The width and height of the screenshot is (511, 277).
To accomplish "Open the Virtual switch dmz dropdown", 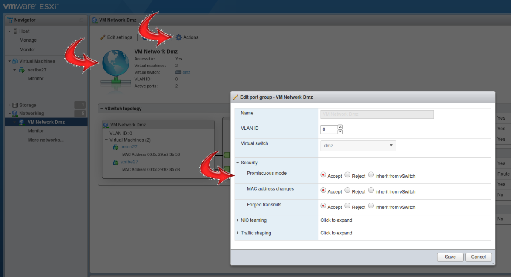I will (358, 146).
